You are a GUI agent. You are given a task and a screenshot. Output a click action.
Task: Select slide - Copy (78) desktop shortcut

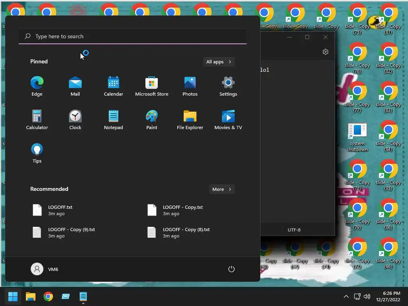357,175
